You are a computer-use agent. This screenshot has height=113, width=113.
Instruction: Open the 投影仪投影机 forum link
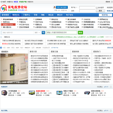click(96, 91)
